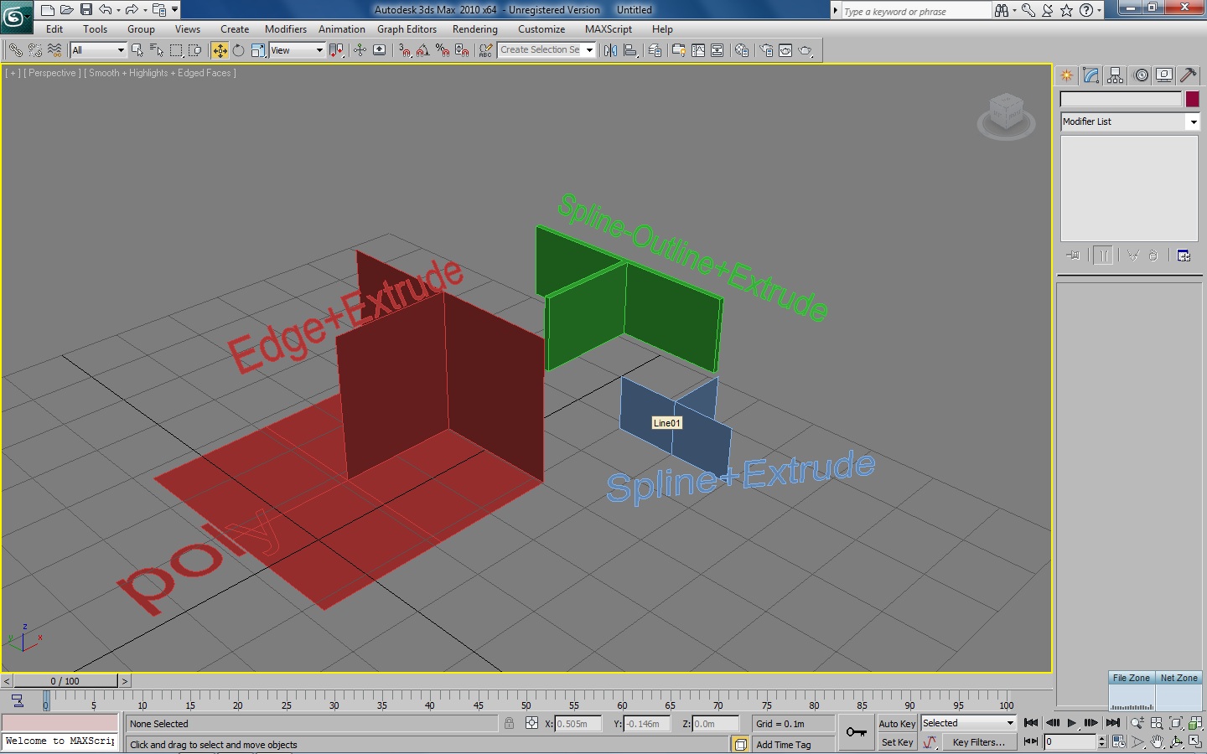Viewport: 1207px width, 754px height.
Task: Toggle Window/Crossing selection mode
Action: pos(195,50)
